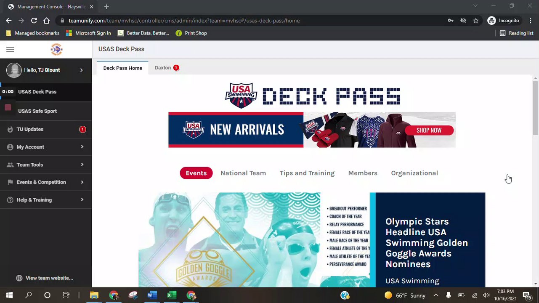Reload the page with the refresh icon
Screen dimensions: 539x303
pos(34,21)
